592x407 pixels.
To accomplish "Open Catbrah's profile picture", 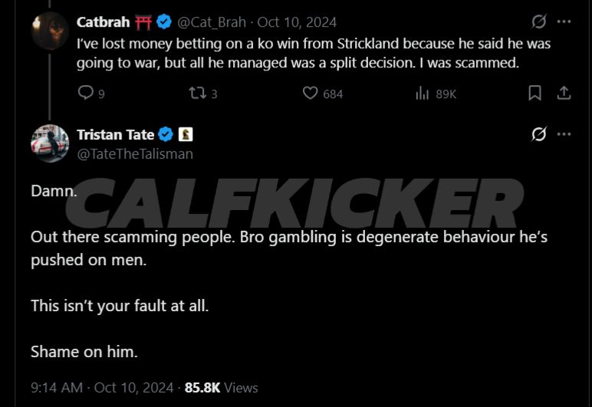I will coord(50,31).
